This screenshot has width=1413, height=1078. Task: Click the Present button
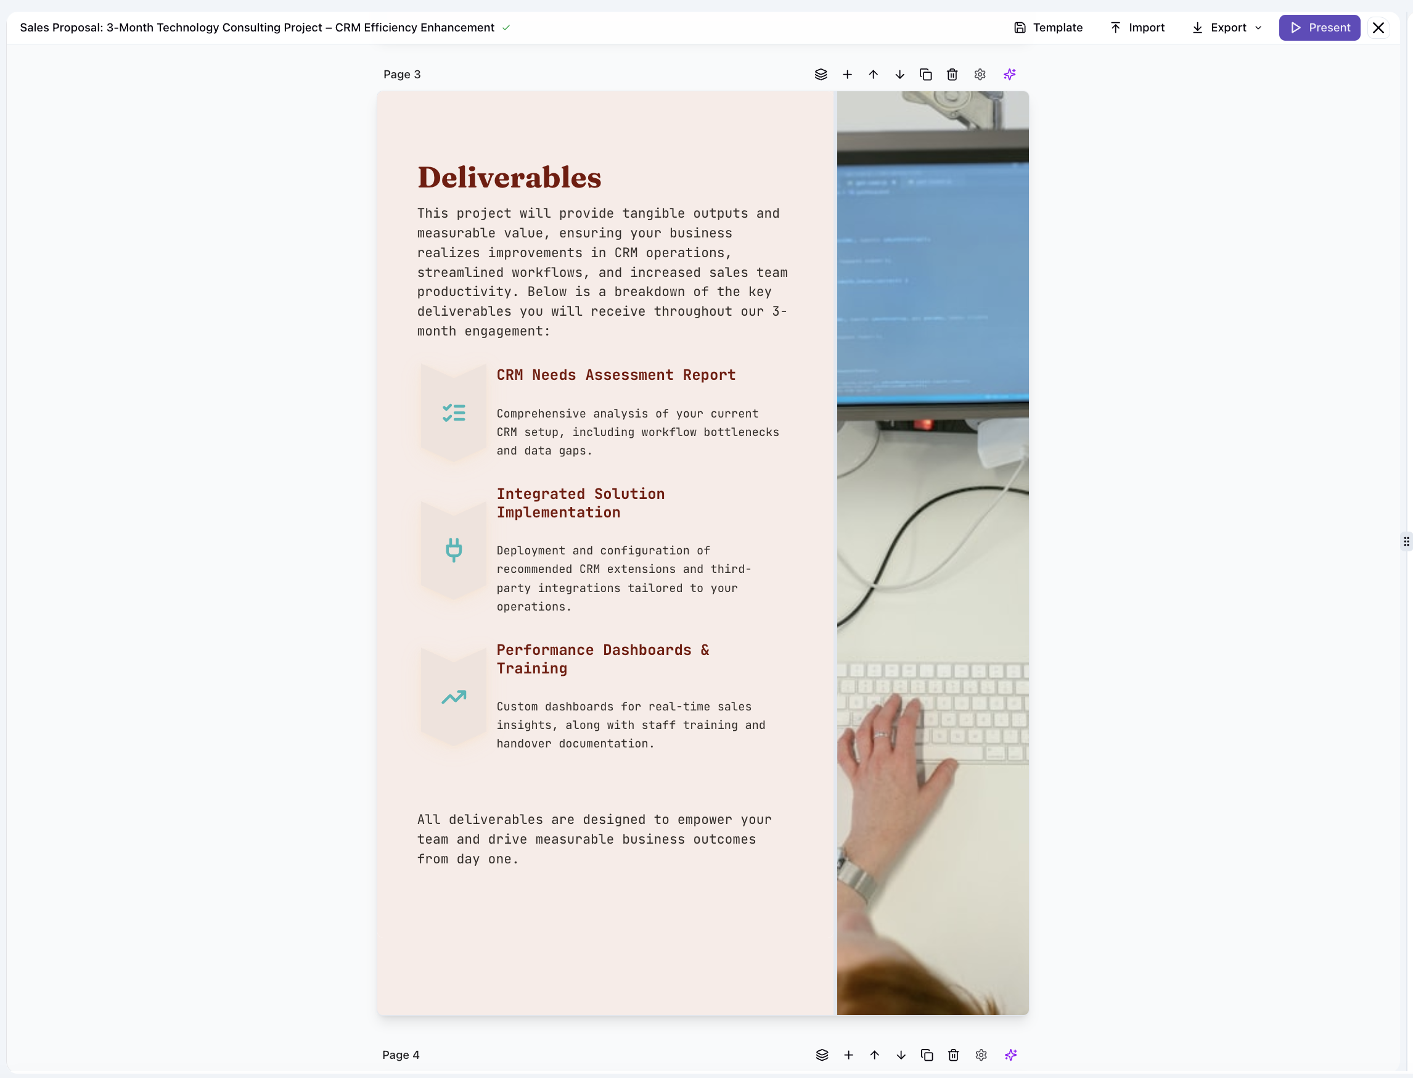(1319, 28)
